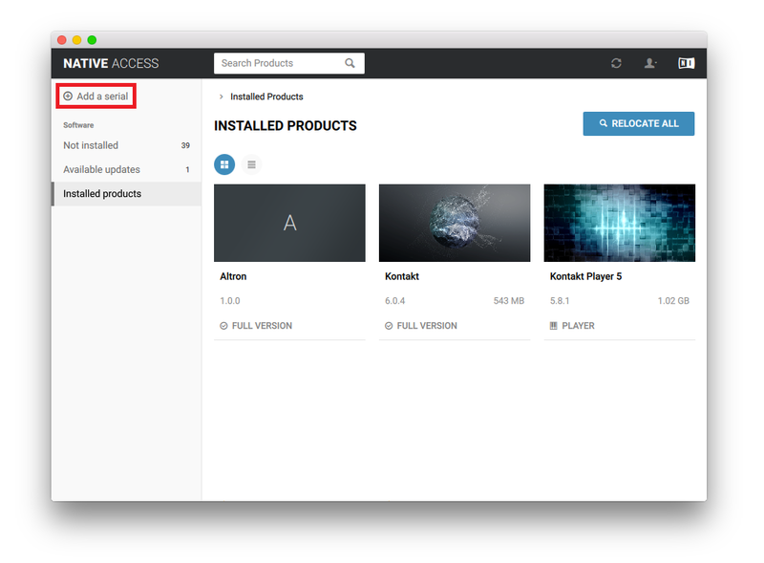Click the Kontakt full version checkmark icon
764x563 pixels.
point(389,326)
